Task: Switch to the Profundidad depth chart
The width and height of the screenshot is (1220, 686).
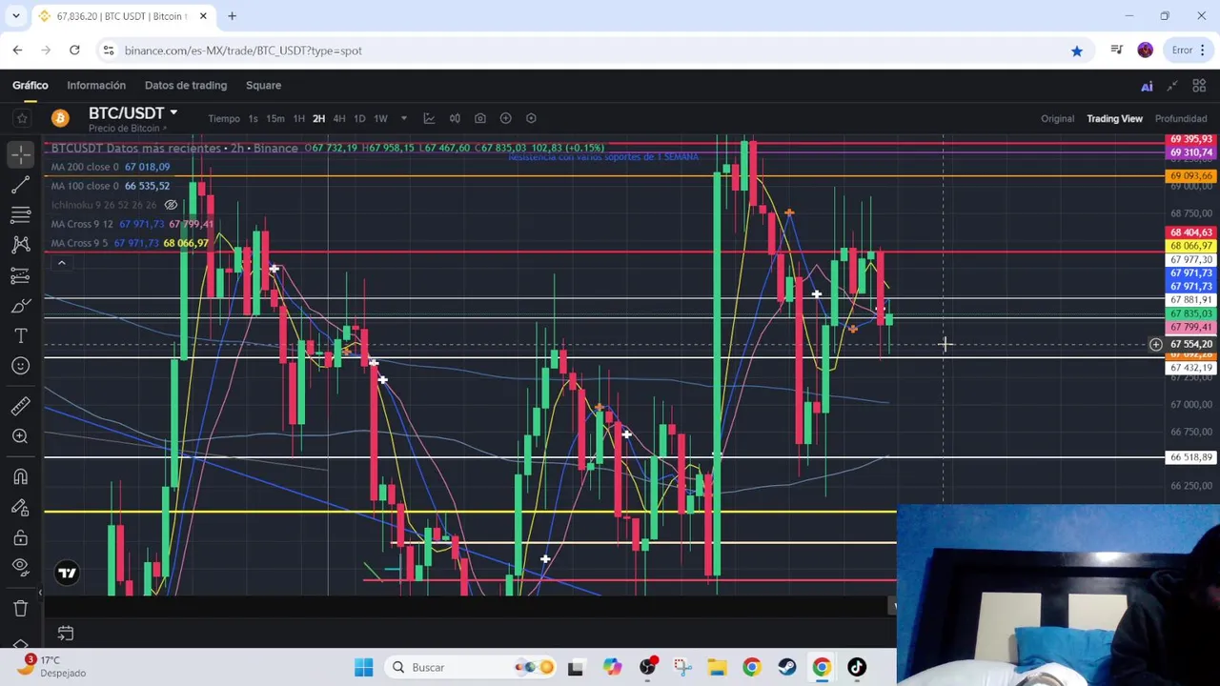Action: (x=1181, y=118)
